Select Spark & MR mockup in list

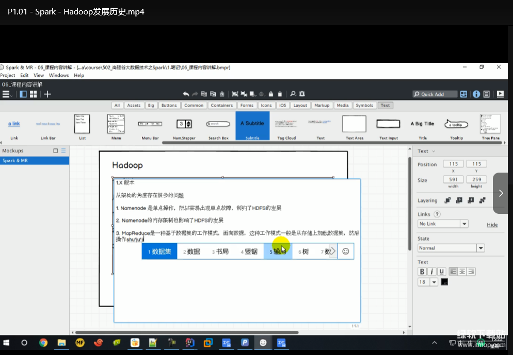point(35,160)
